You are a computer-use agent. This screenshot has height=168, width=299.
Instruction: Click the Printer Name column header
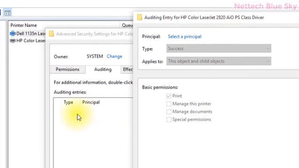(24, 25)
